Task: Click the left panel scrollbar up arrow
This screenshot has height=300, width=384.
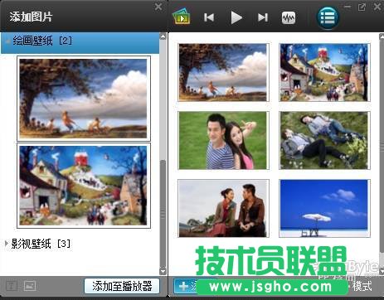Action: pos(163,36)
